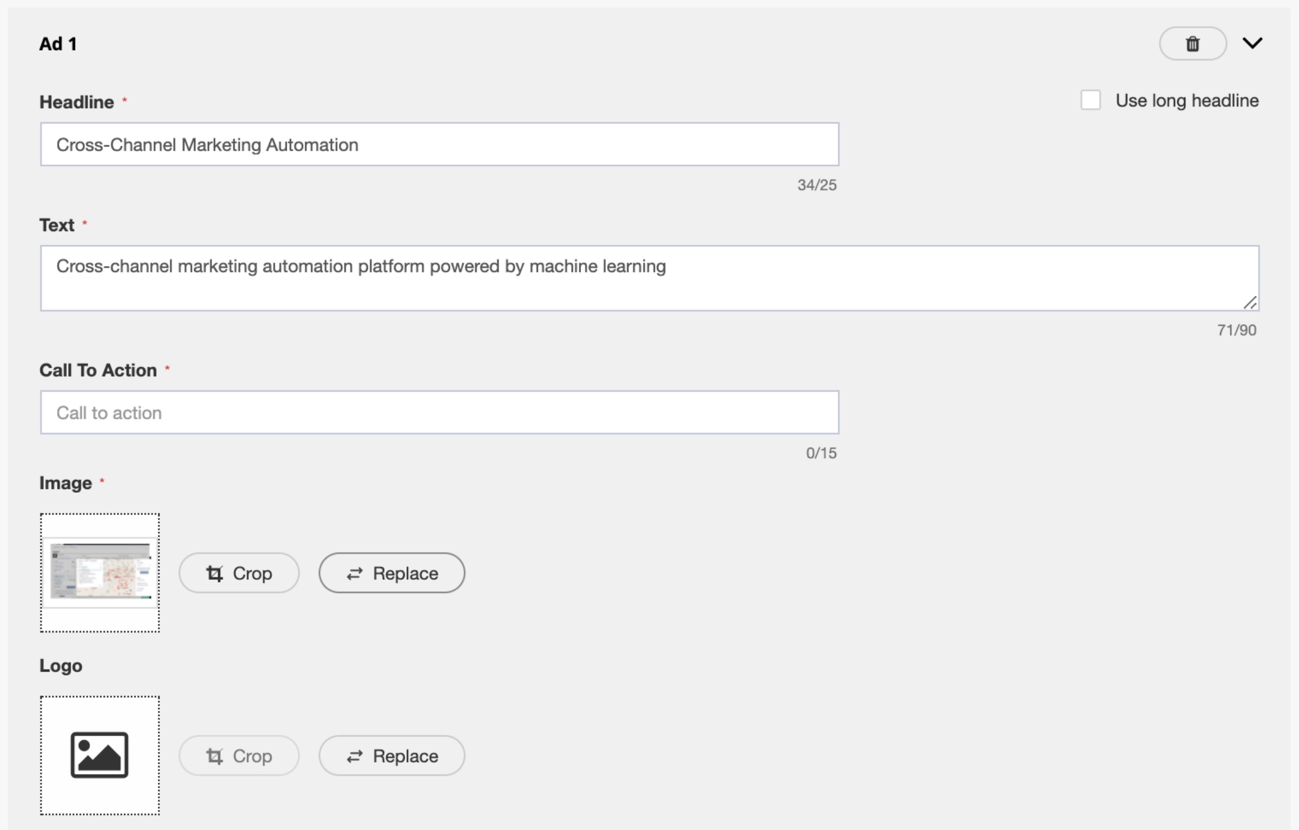The width and height of the screenshot is (1299, 830).
Task: Collapse the Ad 1 section chevron
Action: click(x=1252, y=43)
